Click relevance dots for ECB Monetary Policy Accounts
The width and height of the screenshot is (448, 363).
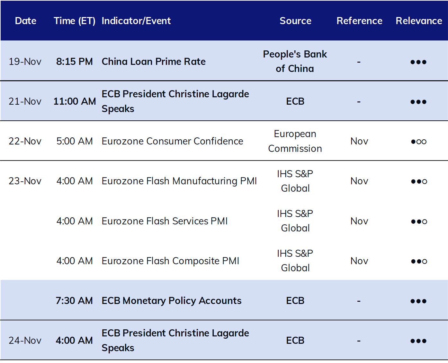point(418,301)
